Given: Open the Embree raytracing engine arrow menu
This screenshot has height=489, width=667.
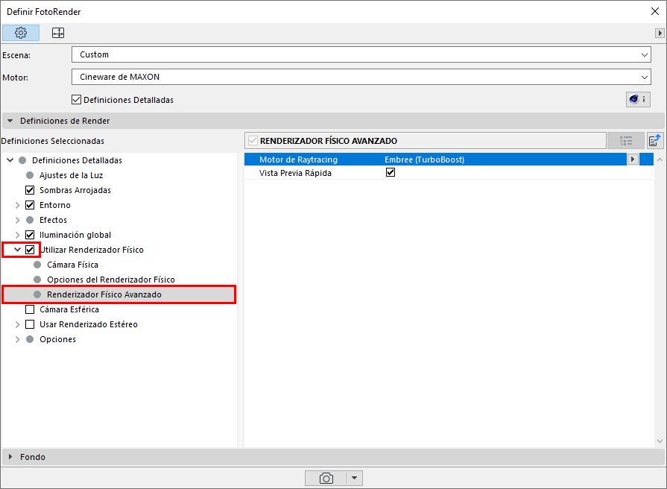Looking at the screenshot, I should pyautogui.click(x=633, y=160).
